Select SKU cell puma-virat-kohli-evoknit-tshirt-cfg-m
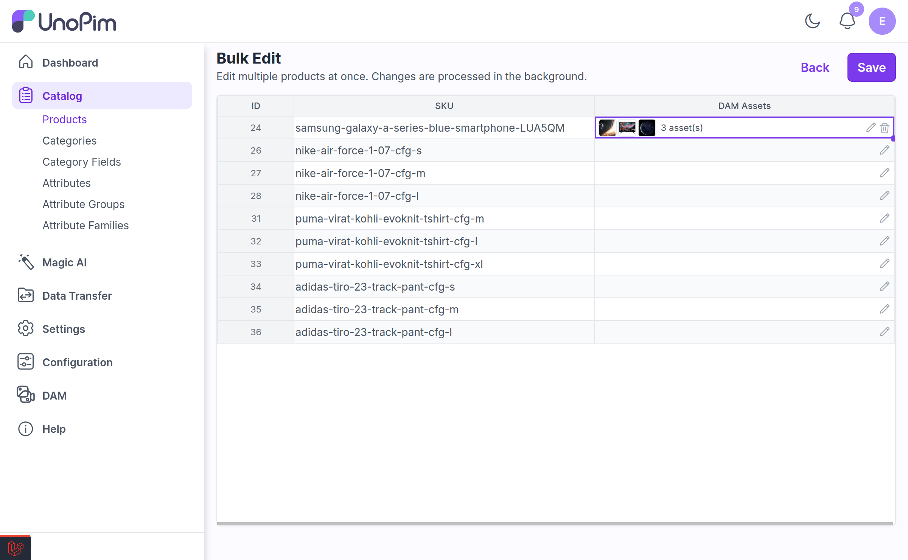908x560 pixels. tap(444, 218)
